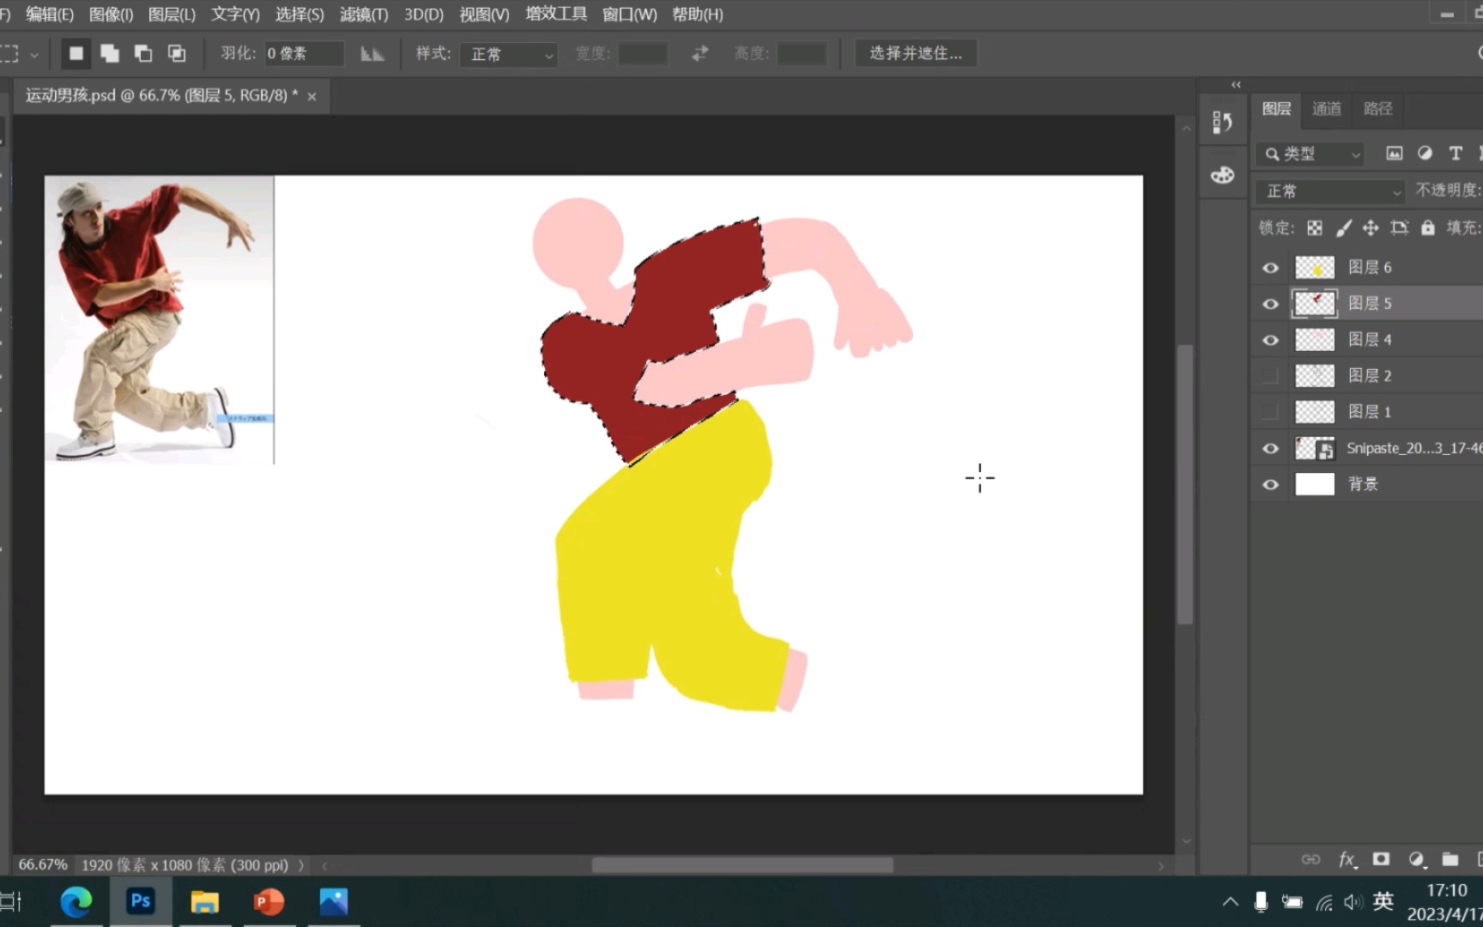Image resolution: width=1483 pixels, height=927 pixels.
Task: Hide the 背景 layer using its eye icon
Action: (x=1270, y=484)
